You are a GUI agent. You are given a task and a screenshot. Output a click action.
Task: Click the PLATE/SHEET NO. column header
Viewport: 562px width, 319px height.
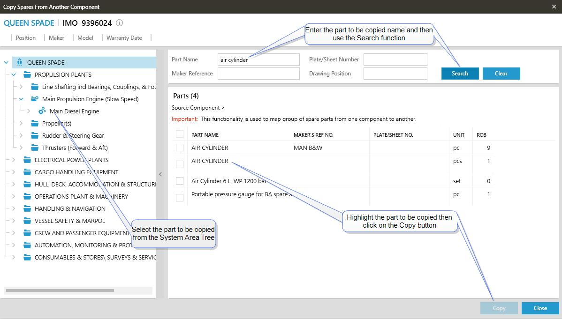pos(393,135)
